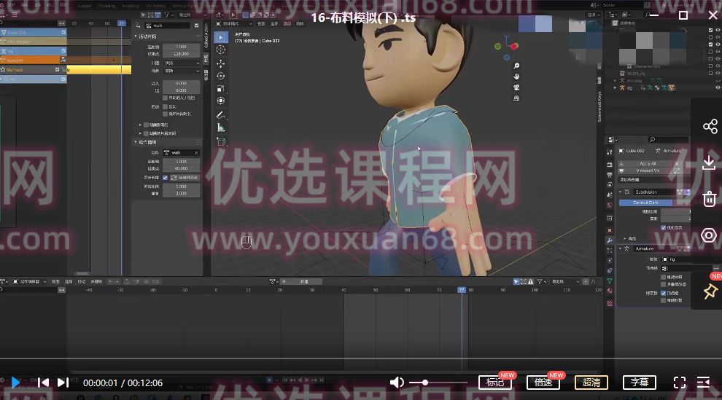Image resolution: width=722 pixels, height=400 pixels.
Task: Click the 标记 mark button
Action: coord(495,383)
